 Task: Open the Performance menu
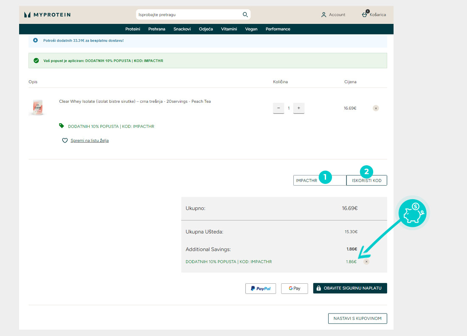pos(278,29)
